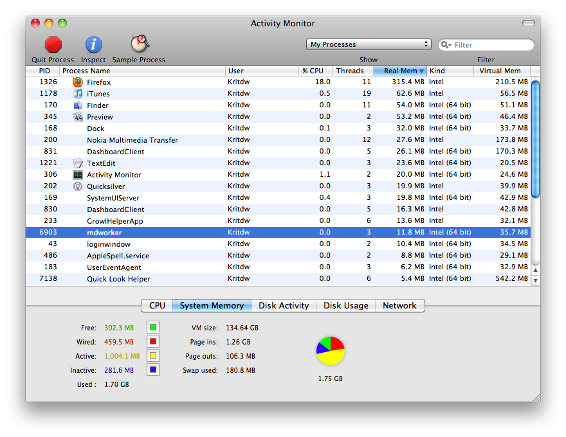Screen dimensions: 566x437
Task: Toggle the toolbar pill button in title bar
Action: (x=529, y=23)
